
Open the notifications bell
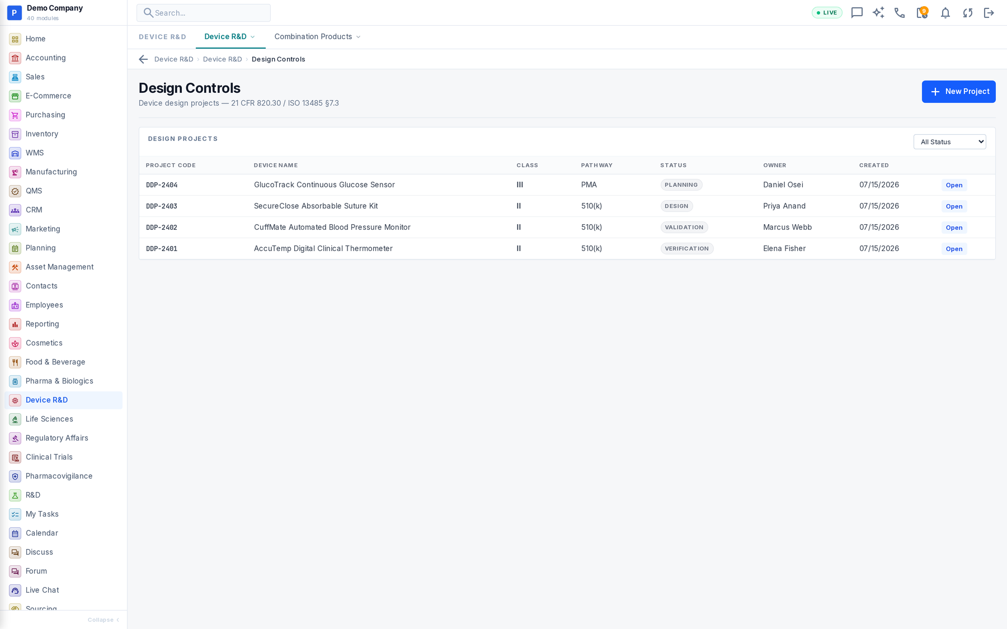[945, 13]
